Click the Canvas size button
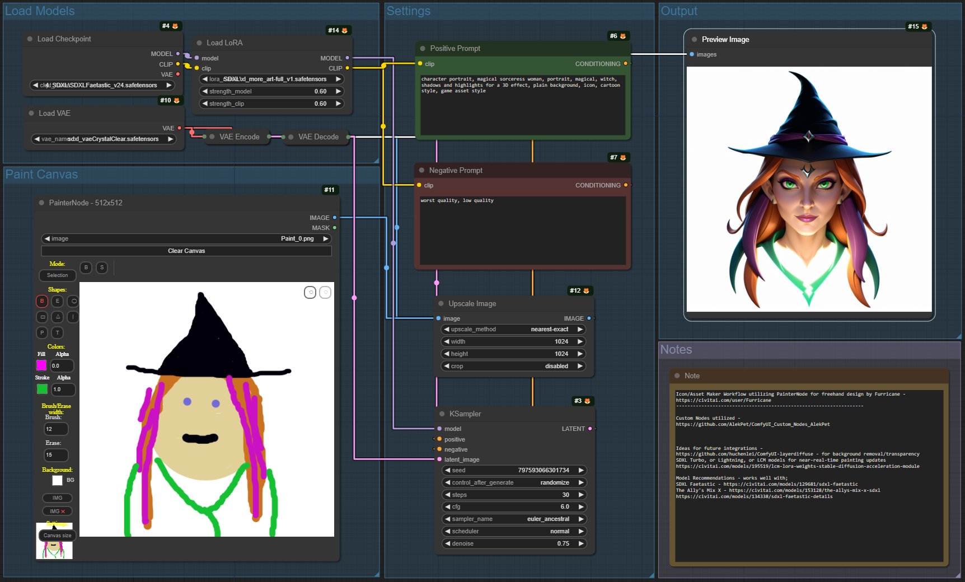Screen dimensions: 965x582 57,536
